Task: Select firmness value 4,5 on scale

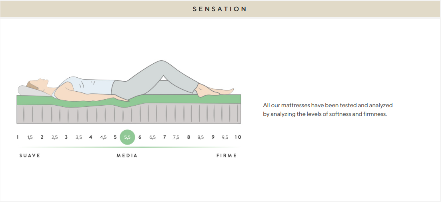Action: [103, 137]
